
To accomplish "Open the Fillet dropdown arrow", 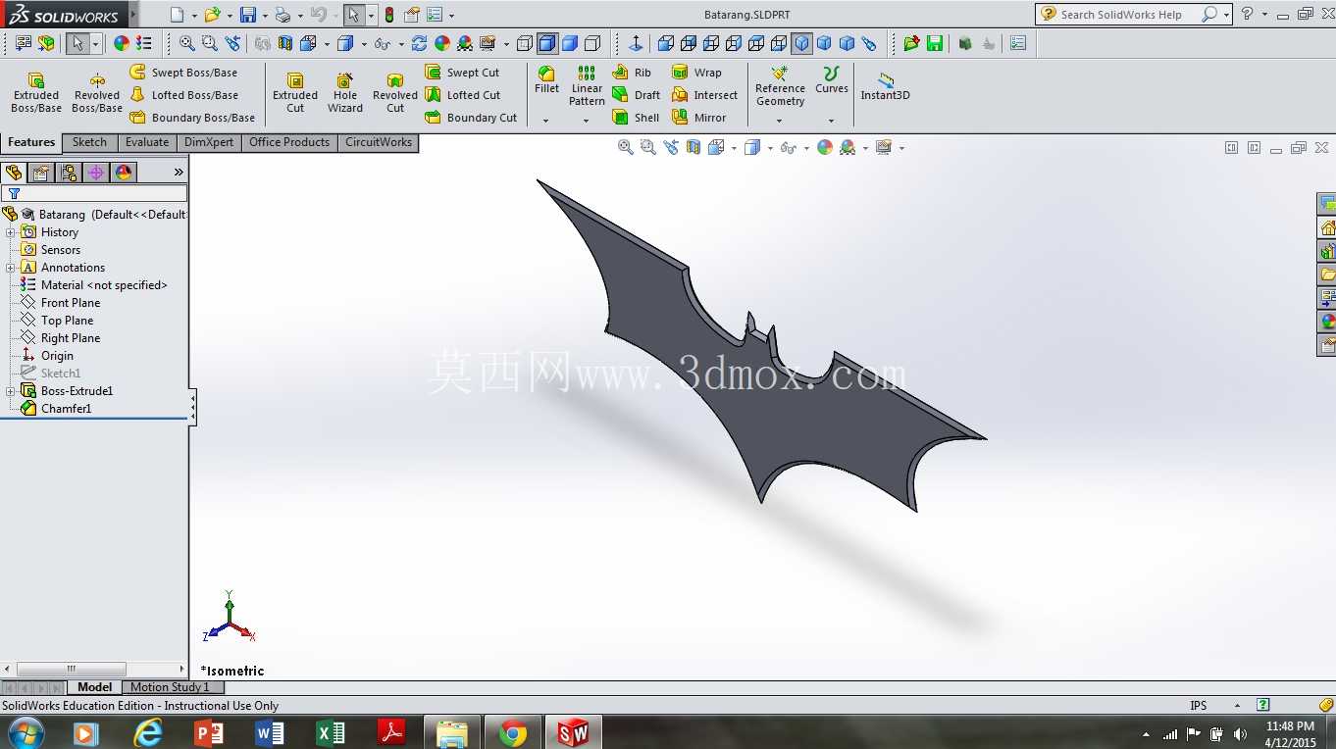I will pos(545,121).
